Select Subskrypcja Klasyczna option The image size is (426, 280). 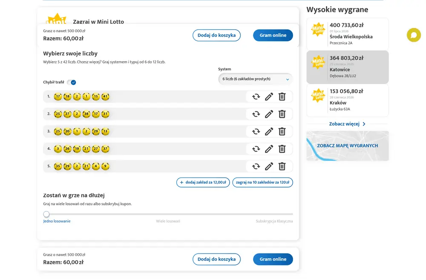tap(274, 221)
